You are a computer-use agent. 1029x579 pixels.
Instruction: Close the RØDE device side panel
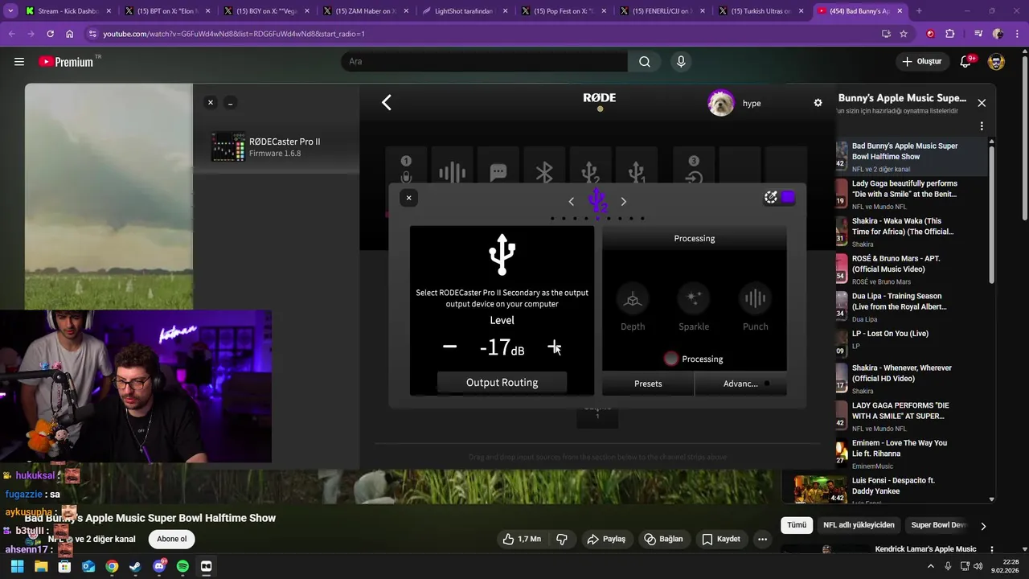211,103
